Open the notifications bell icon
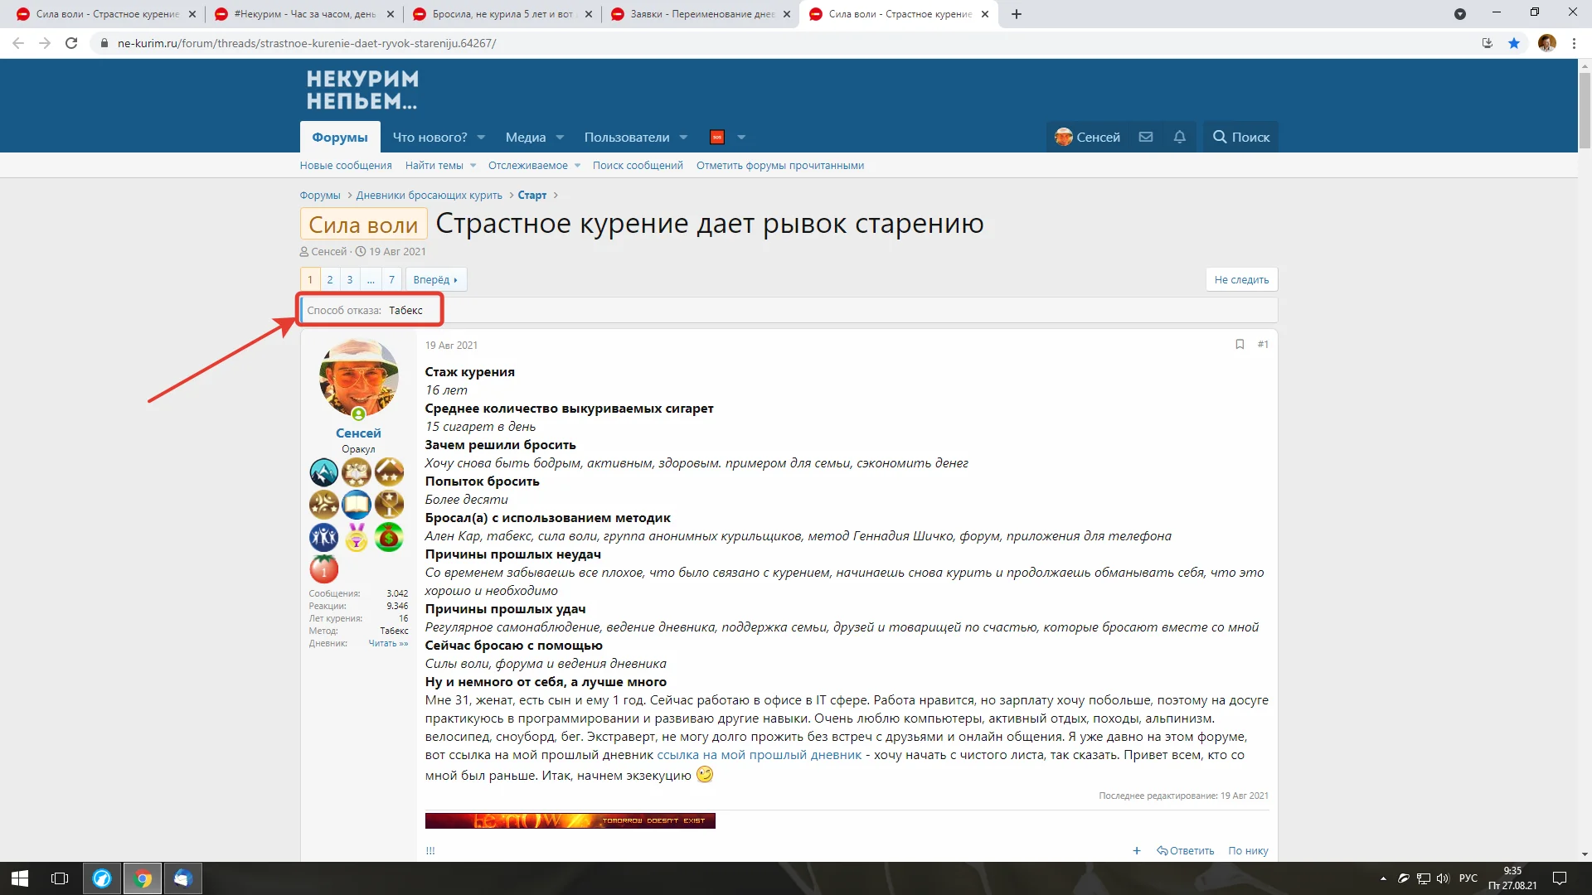Viewport: 1592px width, 895px height. tap(1179, 137)
